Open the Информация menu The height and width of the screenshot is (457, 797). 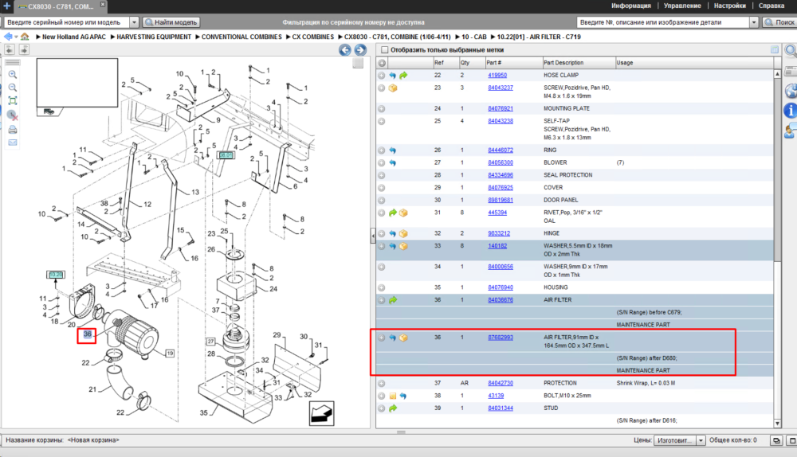coord(630,6)
